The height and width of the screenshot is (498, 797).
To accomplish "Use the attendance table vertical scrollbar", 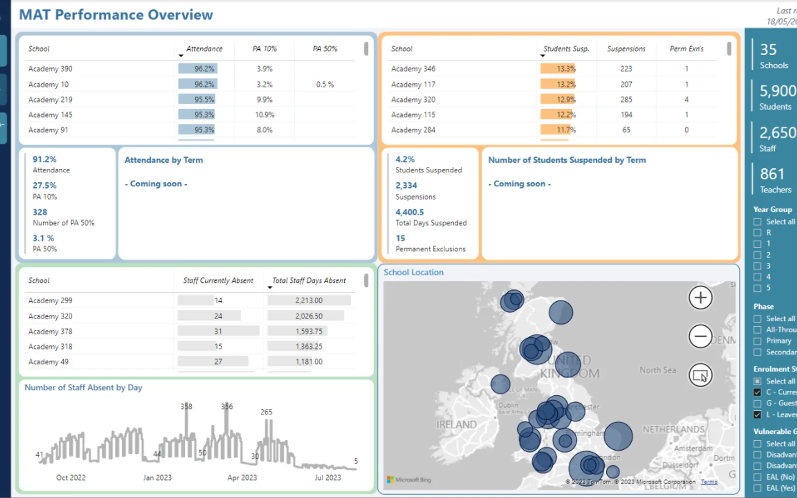I will tap(366, 48).
